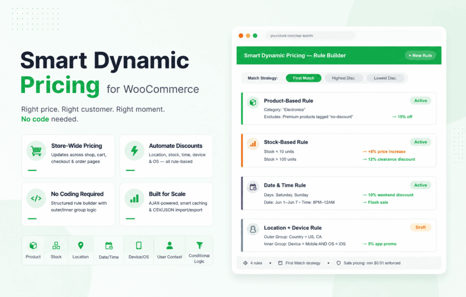Screen dimensions: 466x297
Task: Click the Date & Time Rule calendar icon
Action: [253, 187]
